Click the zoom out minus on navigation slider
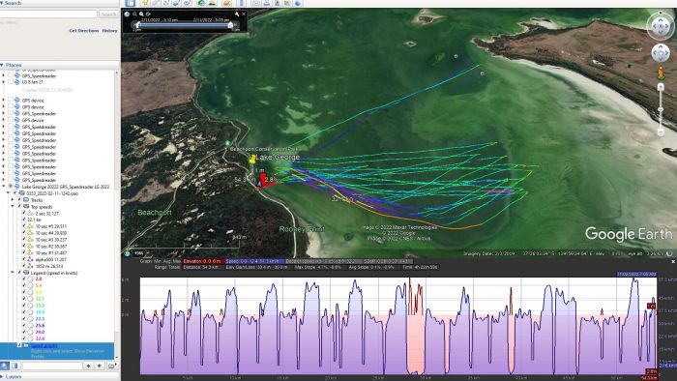This screenshot has width=677, height=381. point(661,132)
